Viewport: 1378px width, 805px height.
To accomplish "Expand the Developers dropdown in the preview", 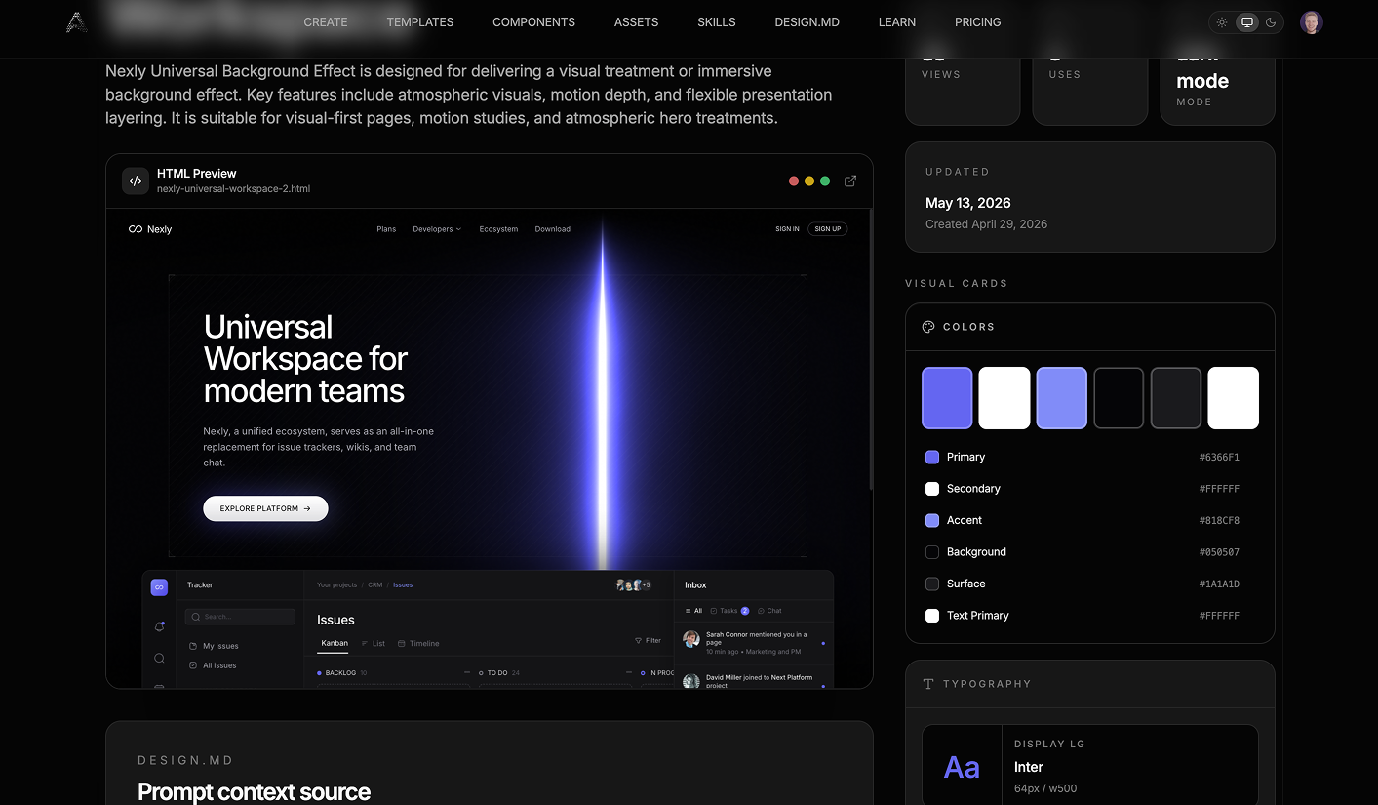I will click(437, 229).
